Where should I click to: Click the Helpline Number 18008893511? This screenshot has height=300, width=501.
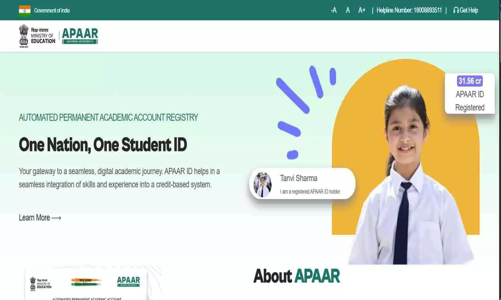tap(409, 10)
